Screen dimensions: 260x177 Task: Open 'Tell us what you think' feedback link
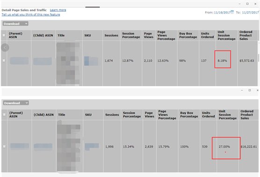31,15
